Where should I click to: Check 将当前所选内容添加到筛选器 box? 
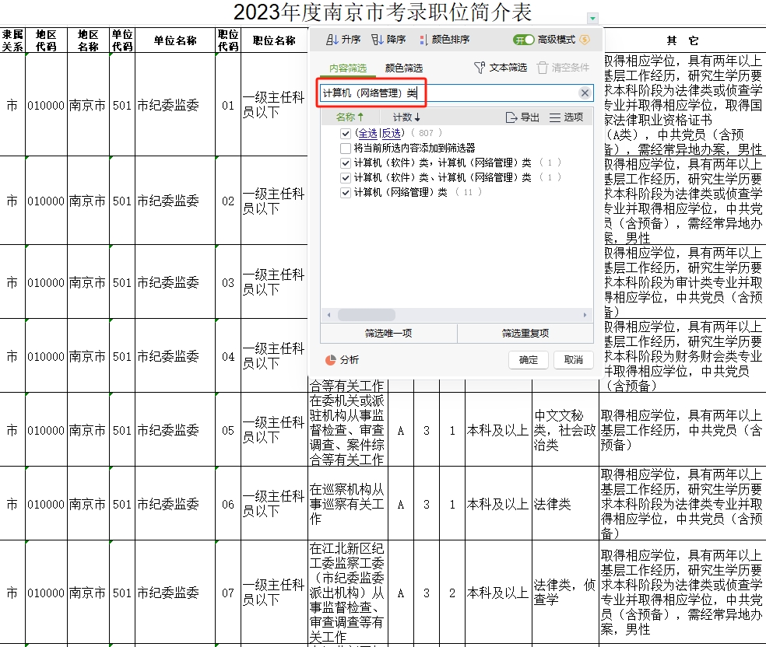(x=346, y=148)
